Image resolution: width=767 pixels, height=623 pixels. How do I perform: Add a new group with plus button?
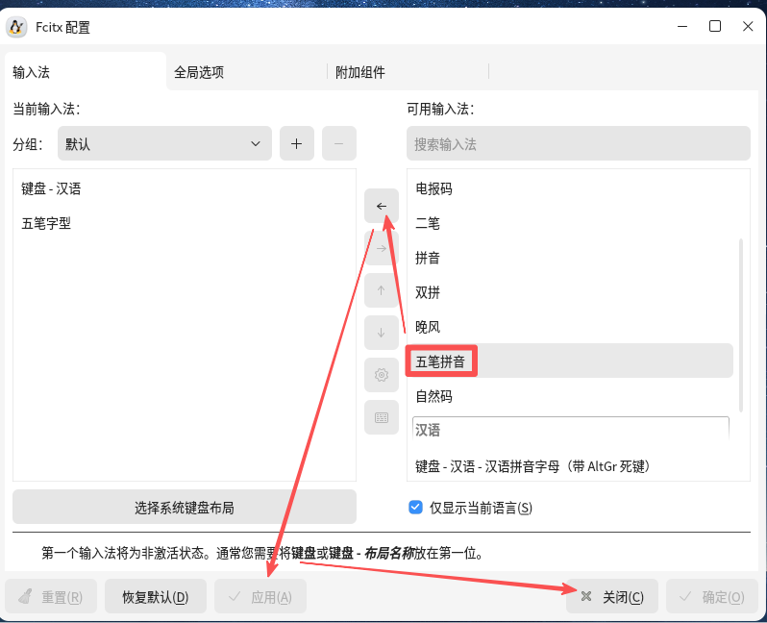click(x=297, y=143)
